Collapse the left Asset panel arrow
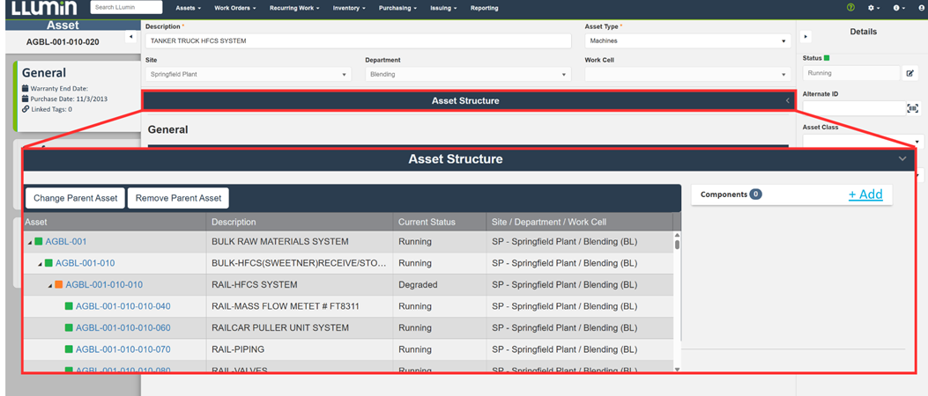This screenshot has width=928, height=396. 130,37
